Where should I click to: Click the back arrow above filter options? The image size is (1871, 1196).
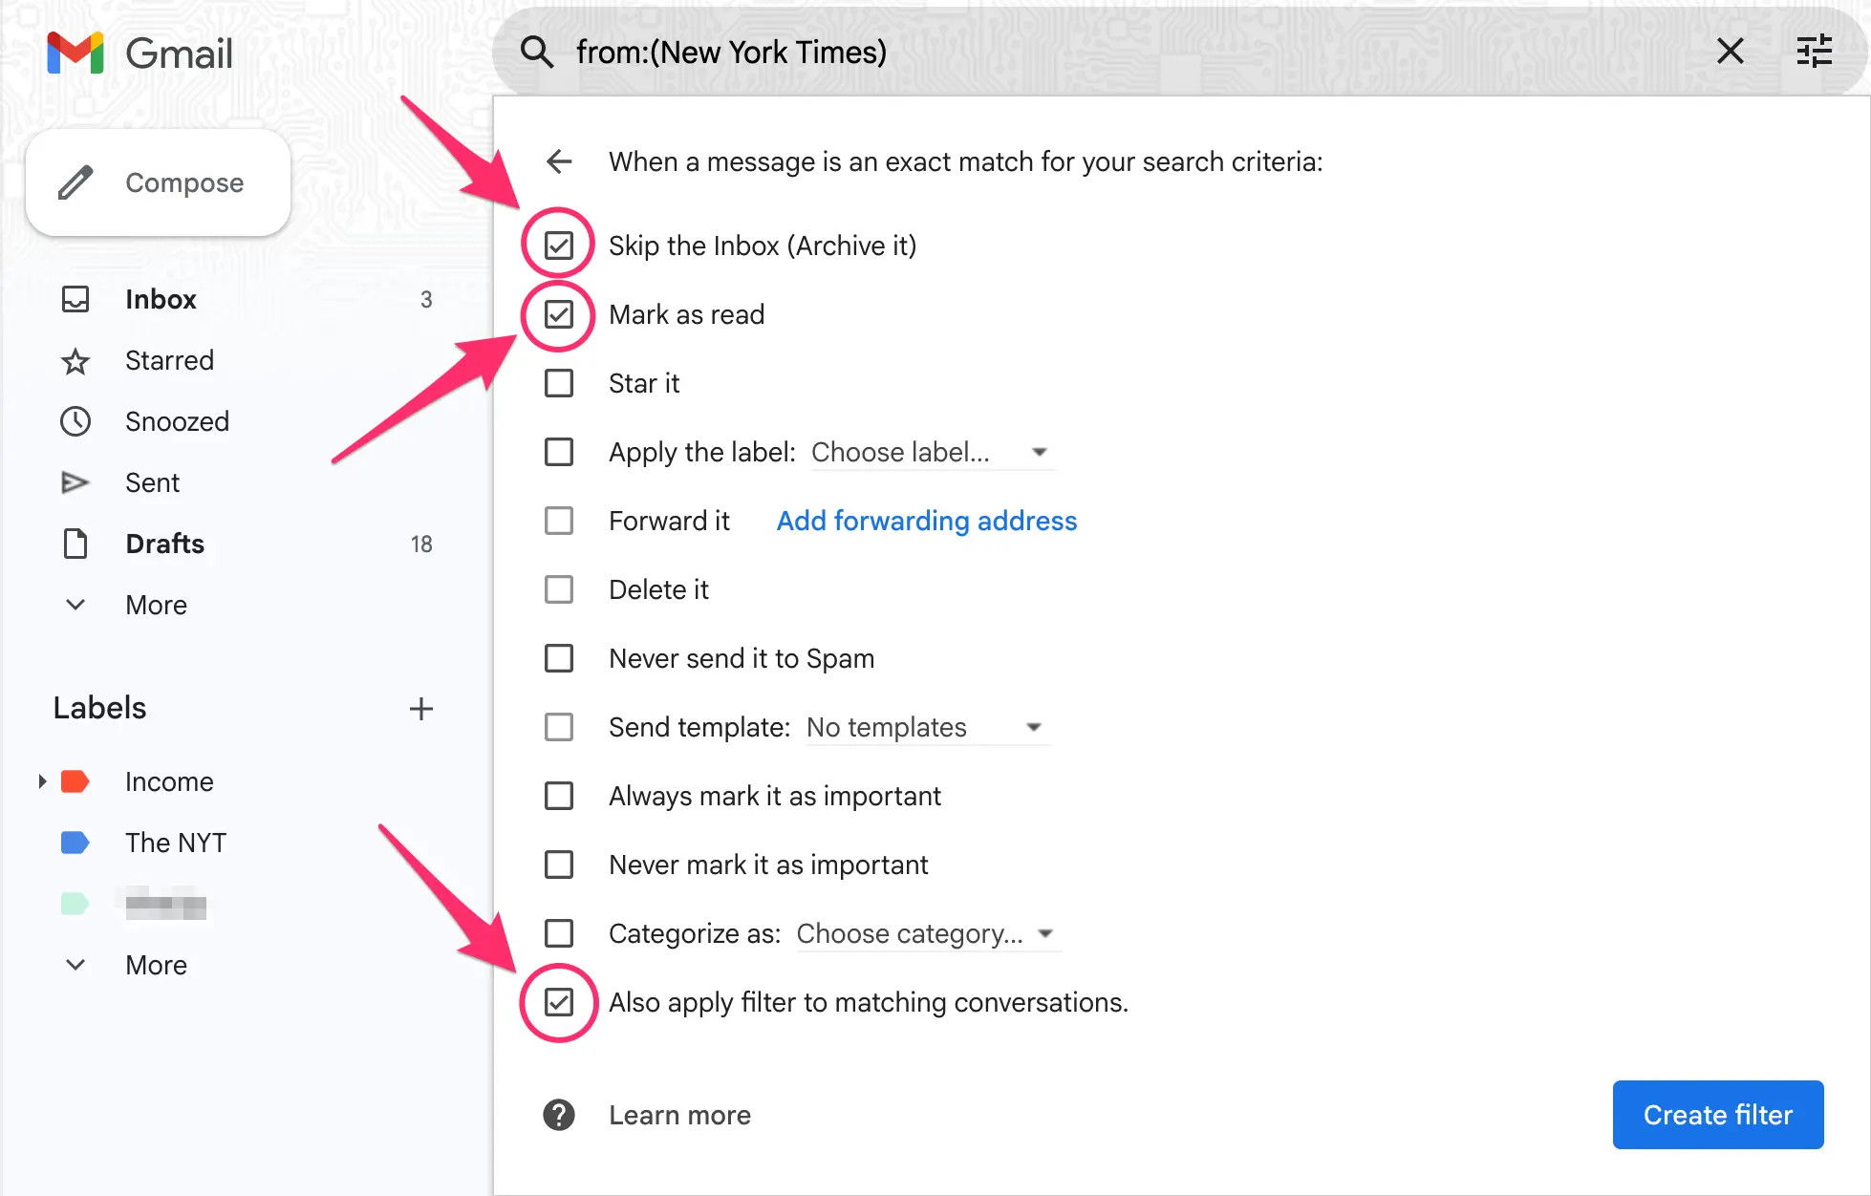point(559,161)
